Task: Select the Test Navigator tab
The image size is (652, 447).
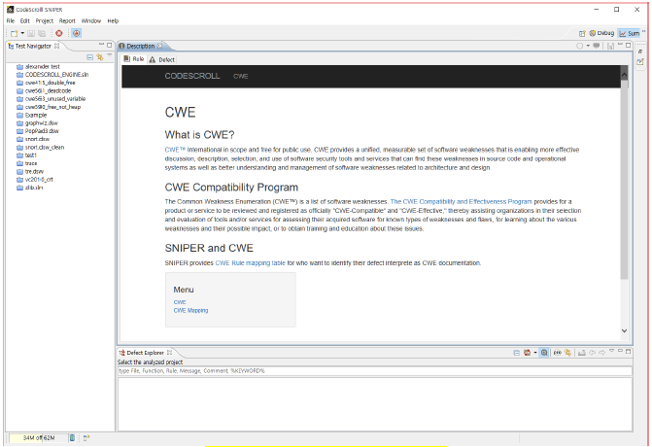Action: [33, 46]
